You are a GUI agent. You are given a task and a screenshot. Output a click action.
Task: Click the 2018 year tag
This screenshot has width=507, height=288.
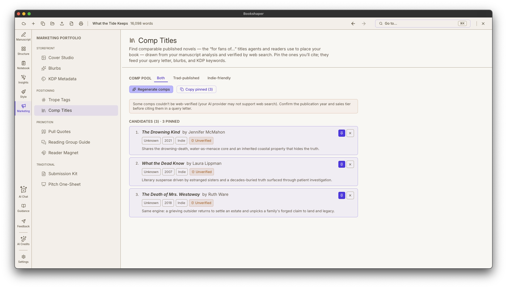tap(168, 203)
